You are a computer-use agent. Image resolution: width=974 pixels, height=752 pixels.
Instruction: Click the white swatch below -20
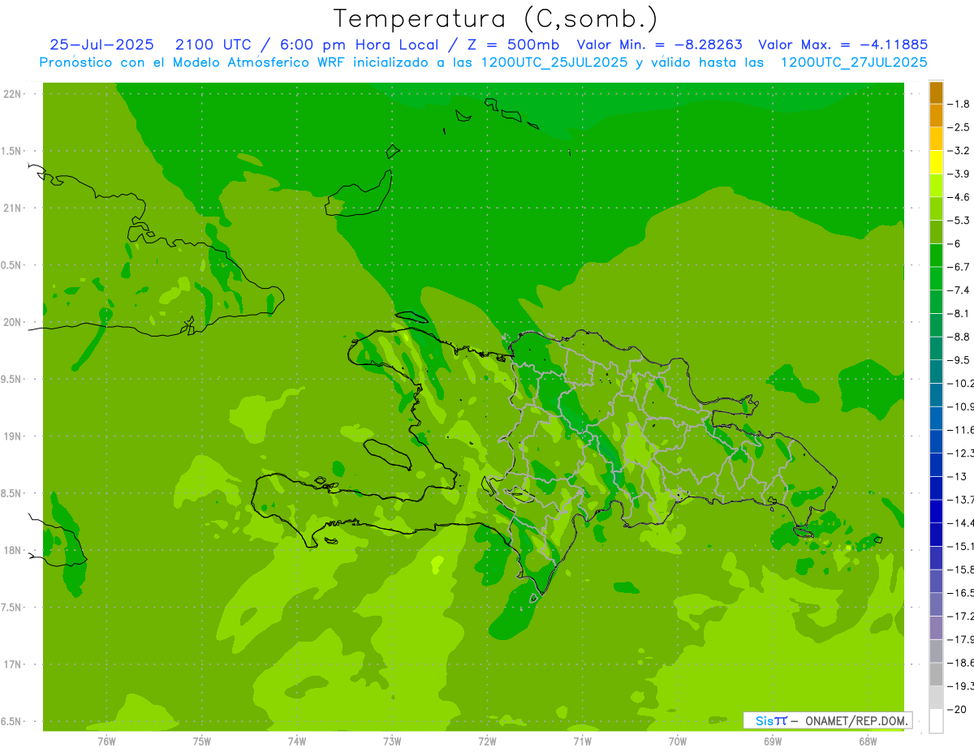[x=936, y=721]
